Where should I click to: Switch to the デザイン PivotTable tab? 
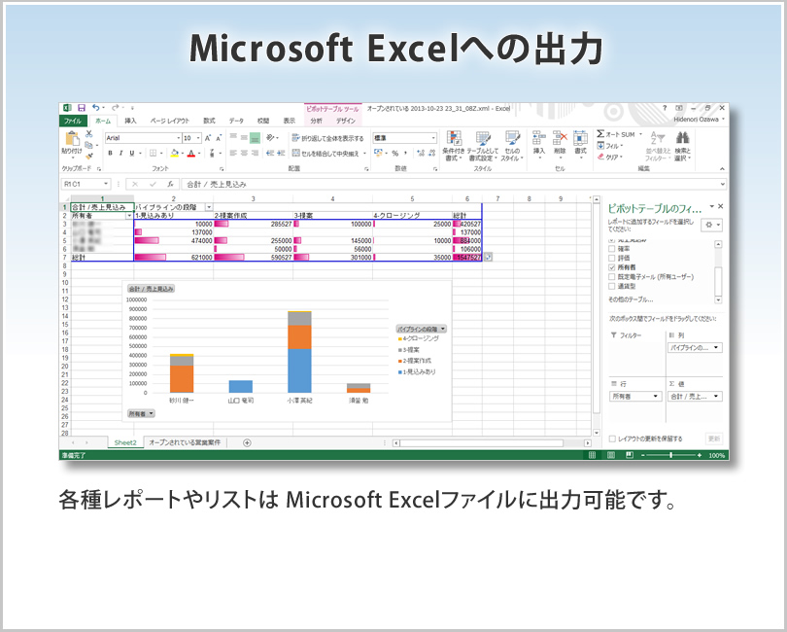[346, 121]
